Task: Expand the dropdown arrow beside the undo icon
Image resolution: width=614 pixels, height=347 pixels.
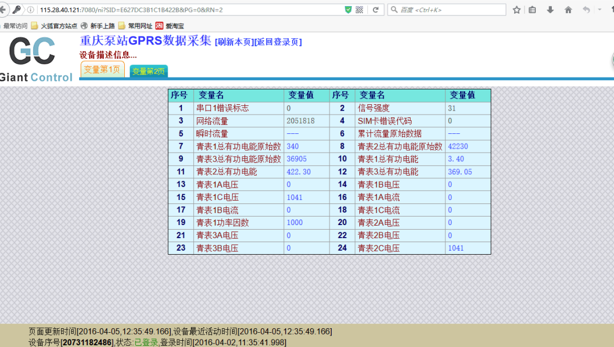Action: tap(599, 10)
